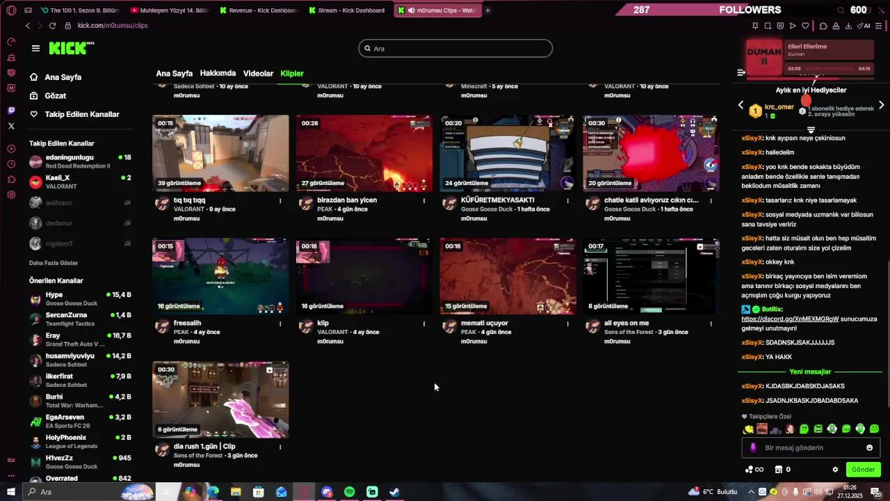Open Gözat in Kick sidebar
Image resolution: width=890 pixels, height=501 pixels.
pyautogui.click(x=55, y=95)
